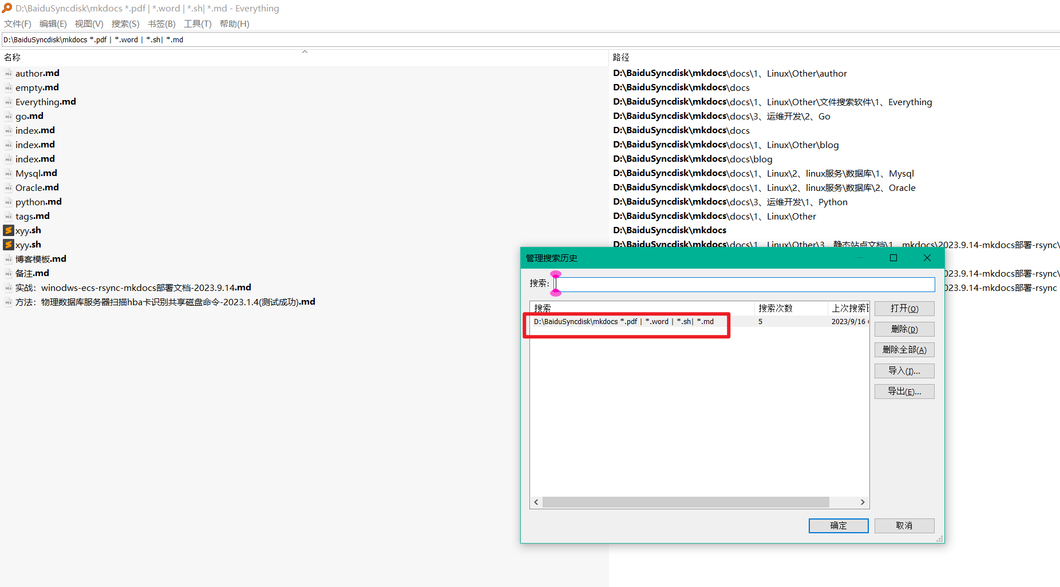The width and height of the screenshot is (1060, 587).
Task: Click the 删除(D) button
Action: coord(904,329)
